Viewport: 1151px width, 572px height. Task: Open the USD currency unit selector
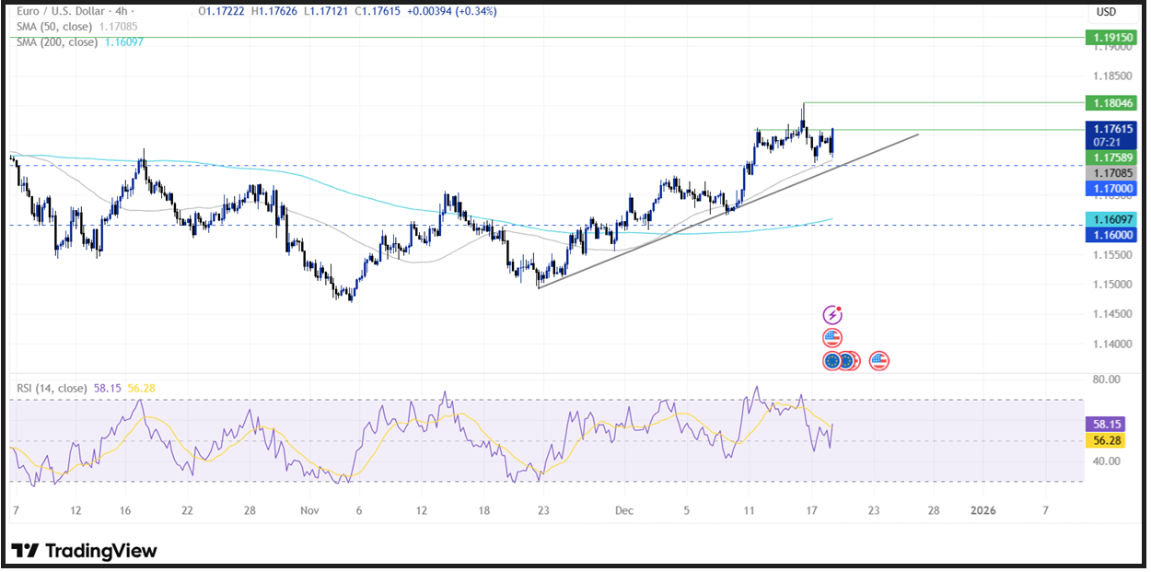(1105, 11)
